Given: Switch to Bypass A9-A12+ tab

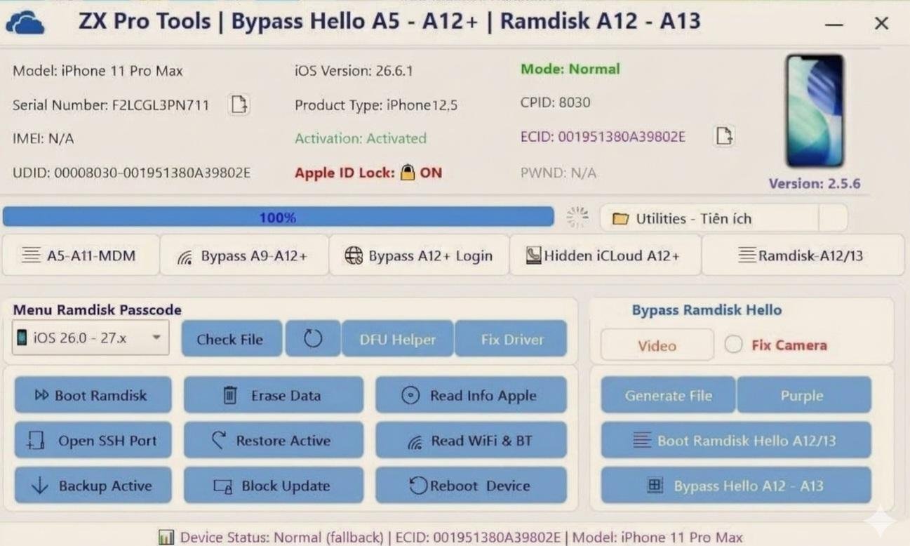Looking at the screenshot, I should [244, 256].
